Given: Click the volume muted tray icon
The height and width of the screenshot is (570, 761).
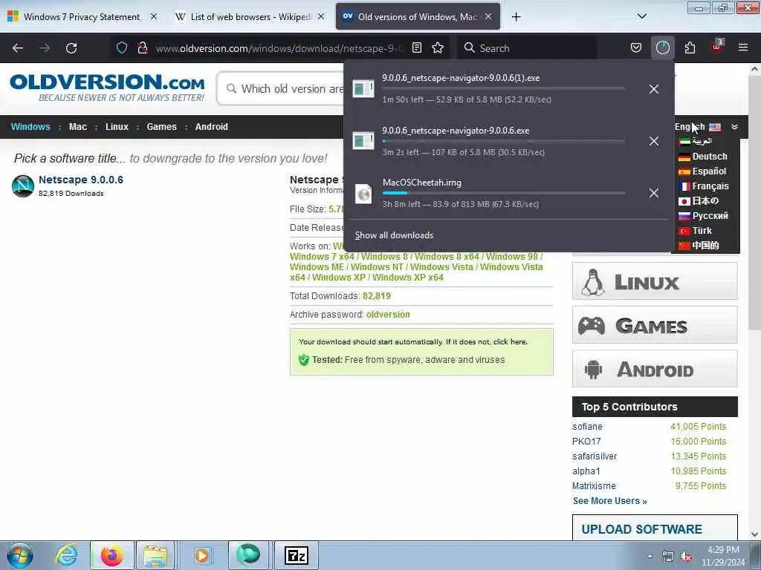Looking at the screenshot, I should (x=687, y=557).
